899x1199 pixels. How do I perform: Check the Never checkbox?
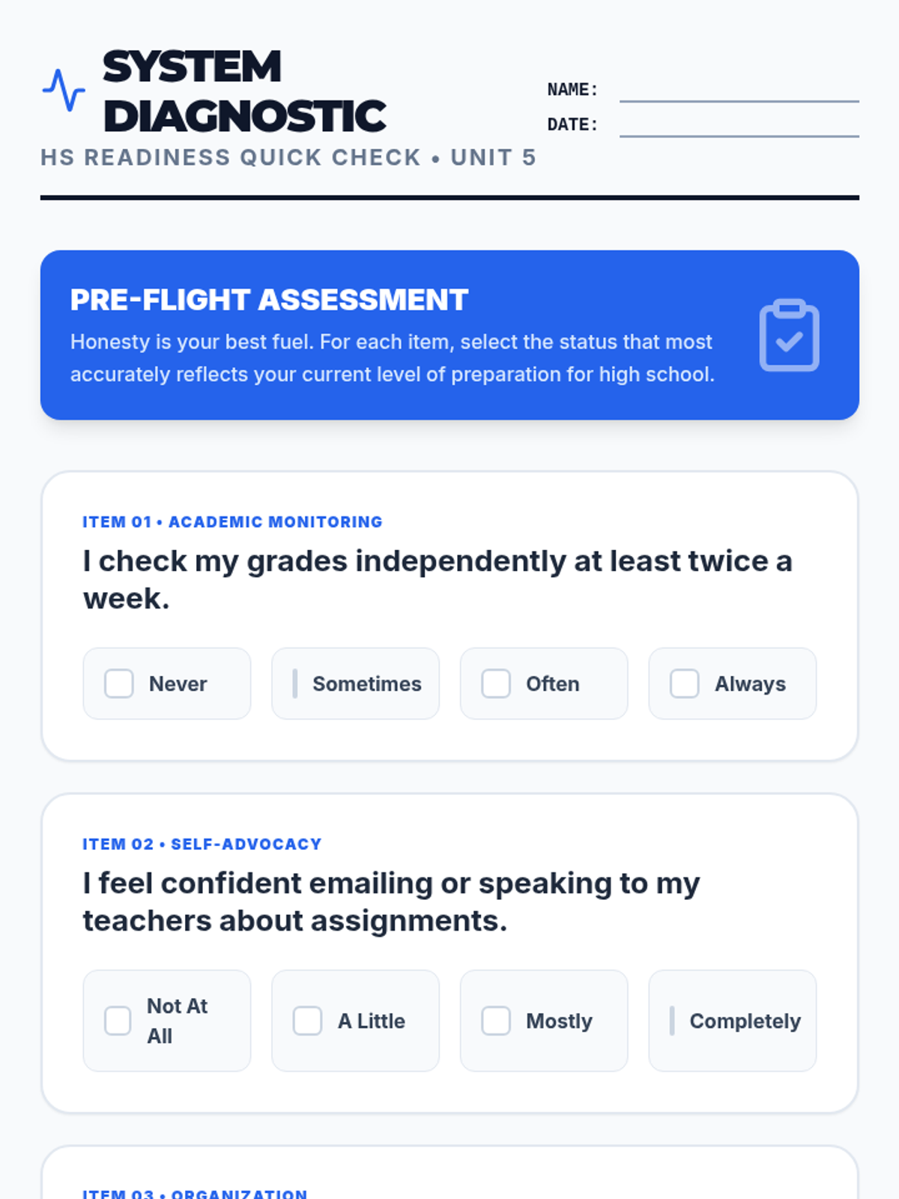[118, 683]
